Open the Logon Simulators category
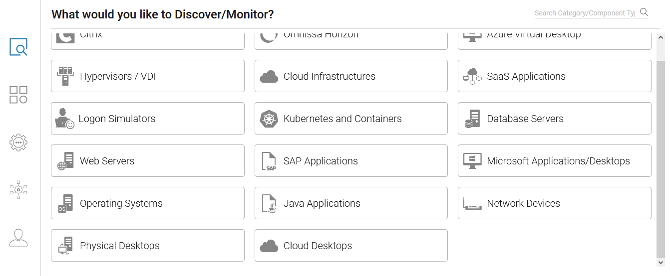Image resolution: width=670 pixels, height=276 pixels. point(148,119)
